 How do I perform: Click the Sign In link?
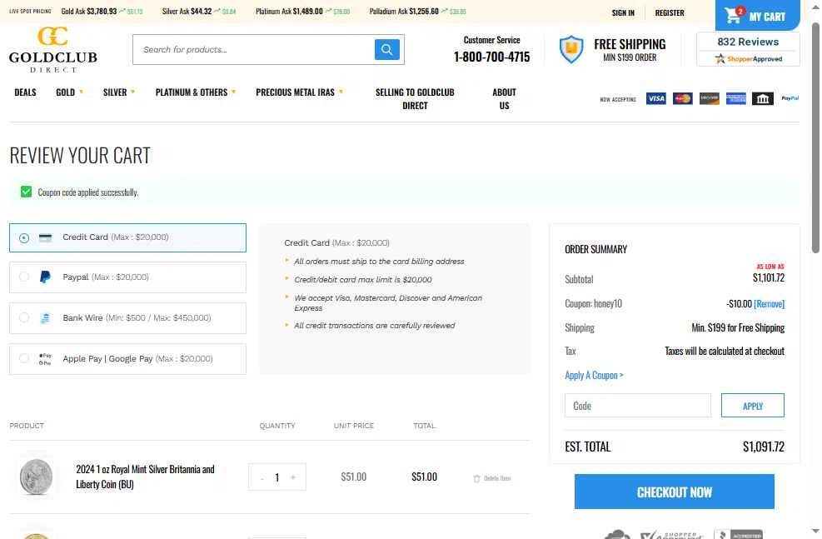pyautogui.click(x=623, y=12)
